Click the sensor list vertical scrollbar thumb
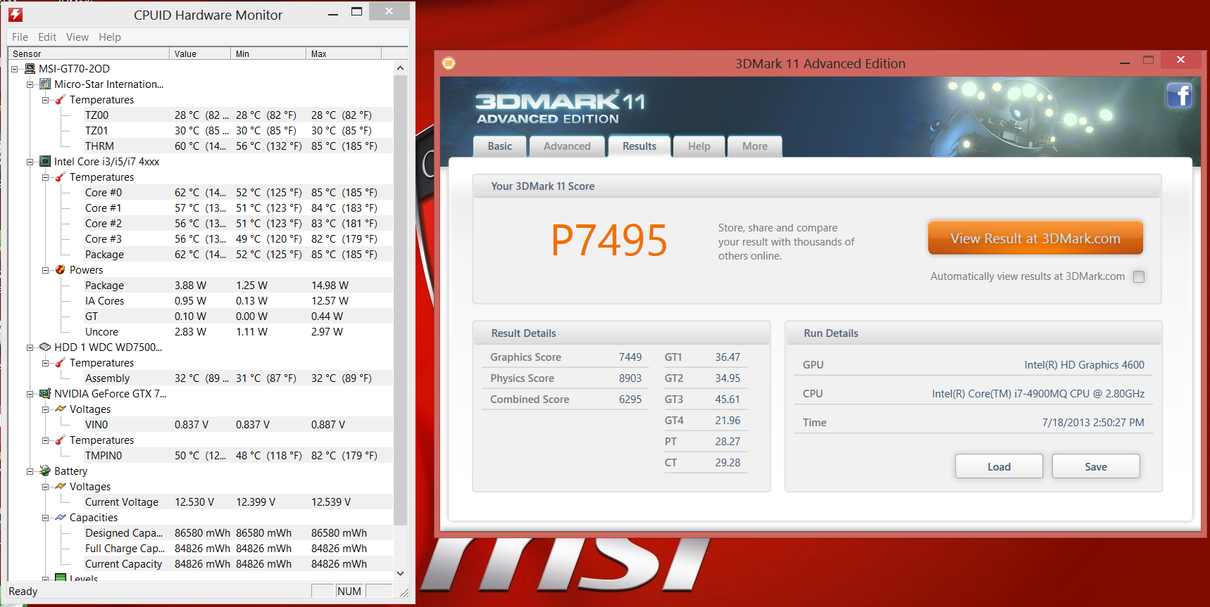 (x=401, y=300)
